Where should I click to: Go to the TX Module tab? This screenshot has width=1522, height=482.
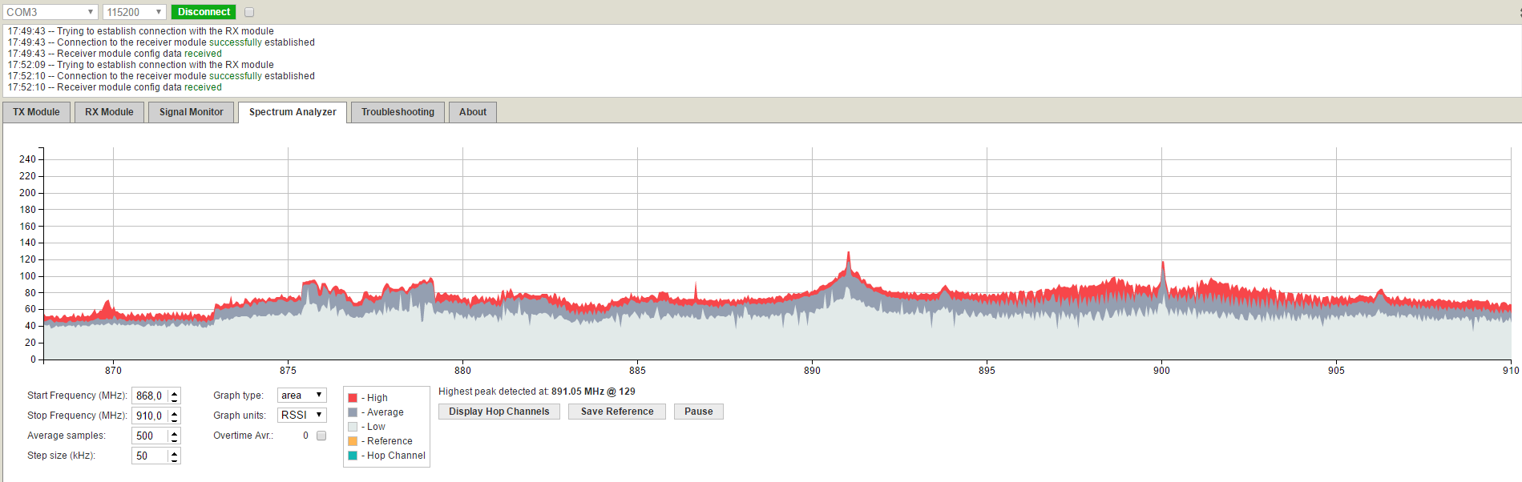36,112
